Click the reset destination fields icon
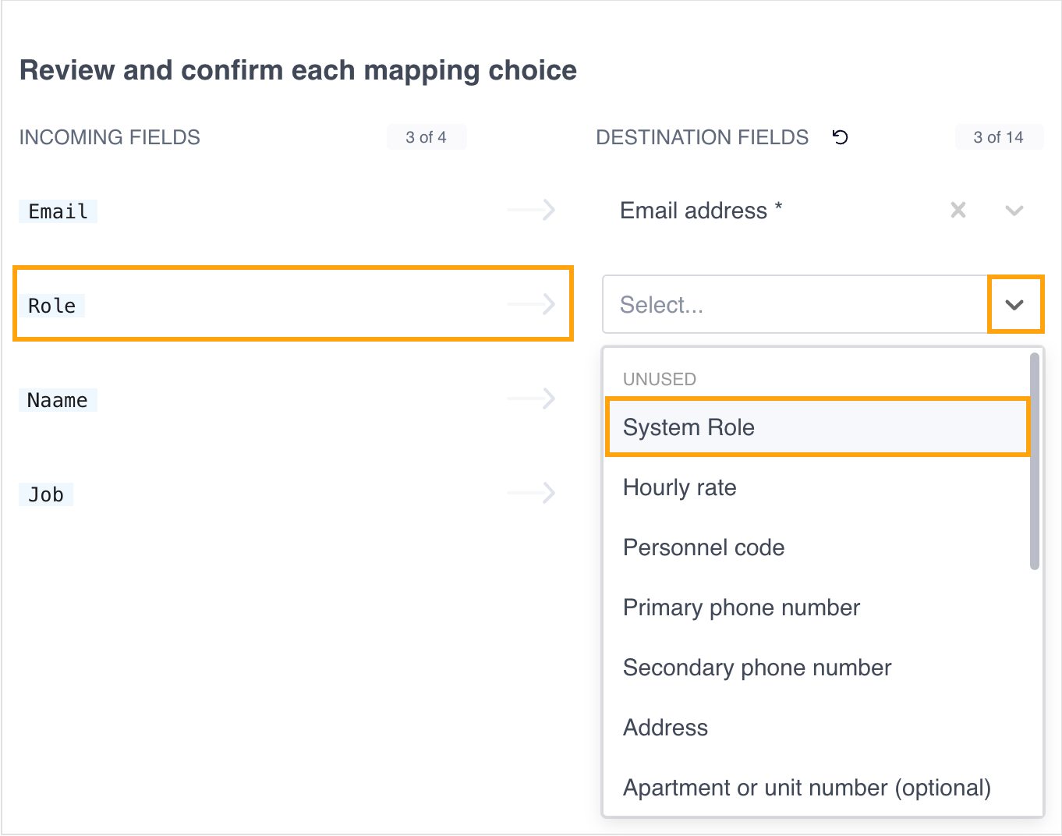The height and width of the screenshot is (836, 1062). pos(840,137)
